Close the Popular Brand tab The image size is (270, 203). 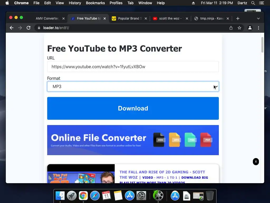tap(146, 19)
